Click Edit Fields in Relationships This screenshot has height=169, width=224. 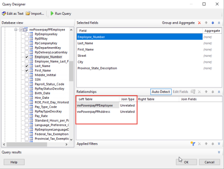point(180,92)
